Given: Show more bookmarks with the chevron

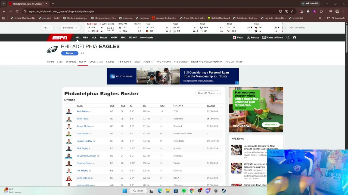Looking at the screenshot, I should 320,18.
